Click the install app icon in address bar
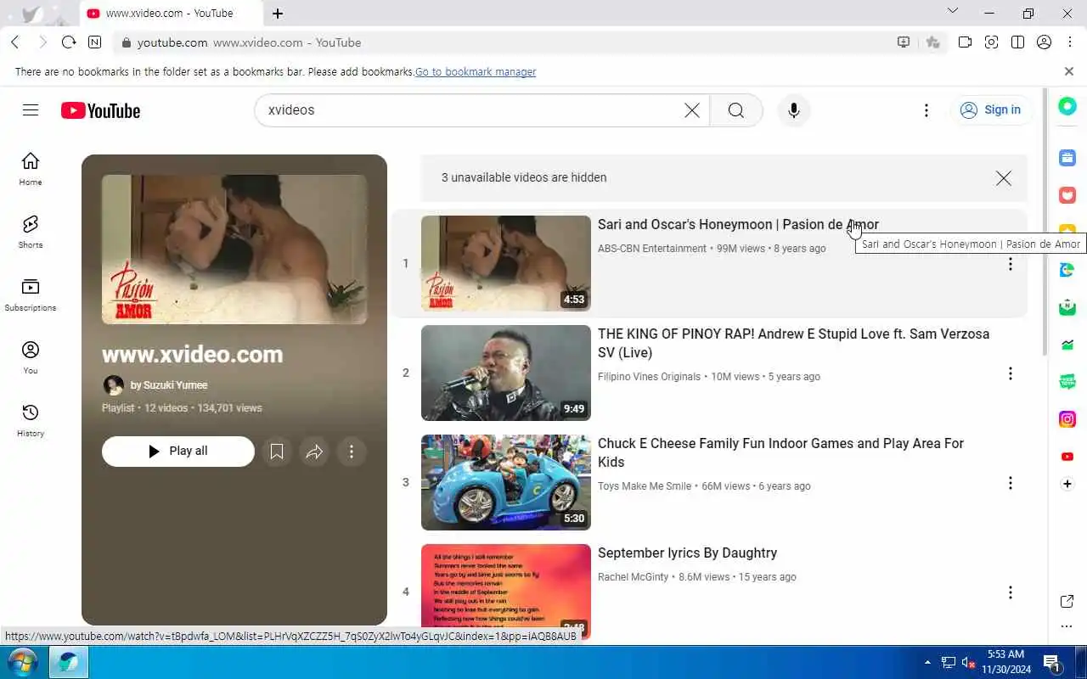The height and width of the screenshot is (679, 1087). click(x=904, y=42)
